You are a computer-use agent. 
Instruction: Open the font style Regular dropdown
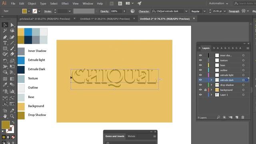204,11
